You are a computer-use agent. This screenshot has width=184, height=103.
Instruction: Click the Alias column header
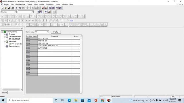pos(76,36)
